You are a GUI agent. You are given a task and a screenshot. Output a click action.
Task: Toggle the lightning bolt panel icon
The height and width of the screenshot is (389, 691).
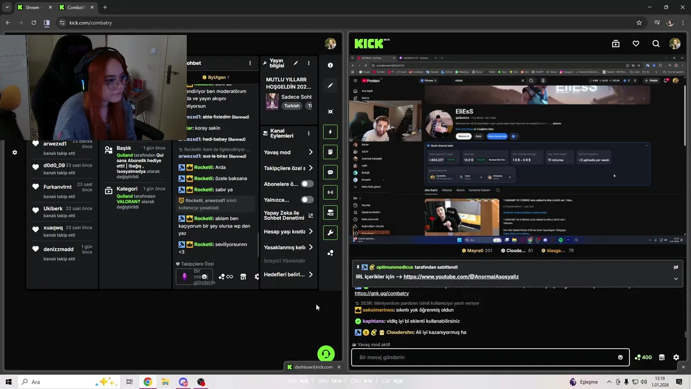point(330,132)
